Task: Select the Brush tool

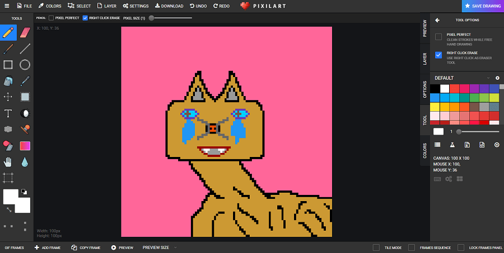Action: (x=8, y=49)
